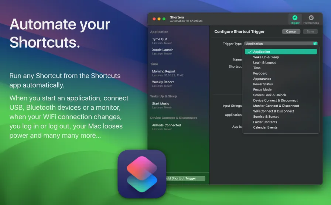Click the App is label
331x205 pixels.
237,127
